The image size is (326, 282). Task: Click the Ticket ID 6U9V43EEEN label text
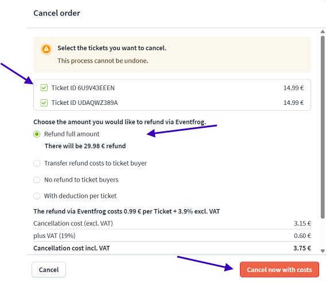83,88
